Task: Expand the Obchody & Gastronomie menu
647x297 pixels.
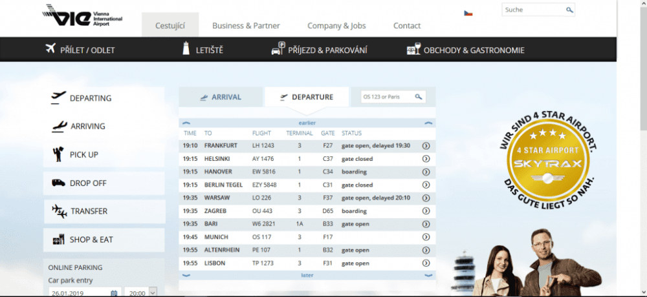Action: tap(465, 50)
